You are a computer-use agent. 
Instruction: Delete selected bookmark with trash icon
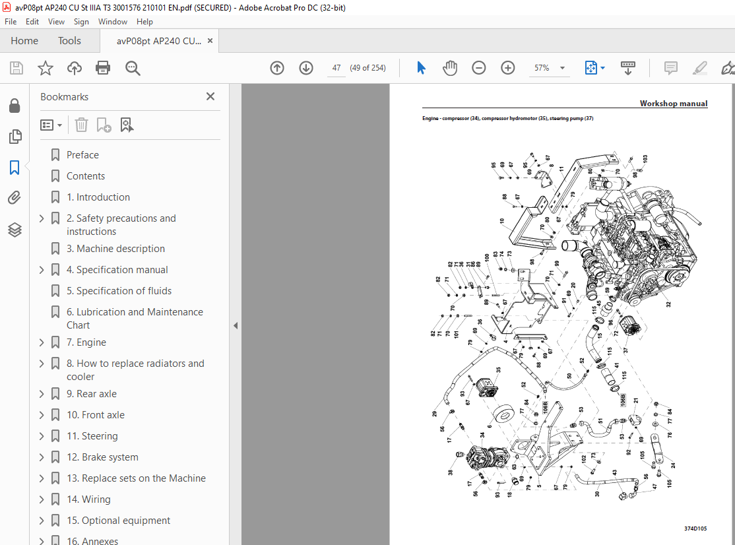click(81, 125)
